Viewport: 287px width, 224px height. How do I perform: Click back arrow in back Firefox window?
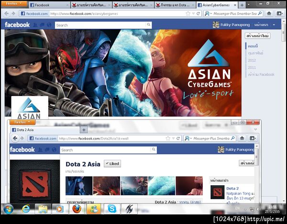7,13
